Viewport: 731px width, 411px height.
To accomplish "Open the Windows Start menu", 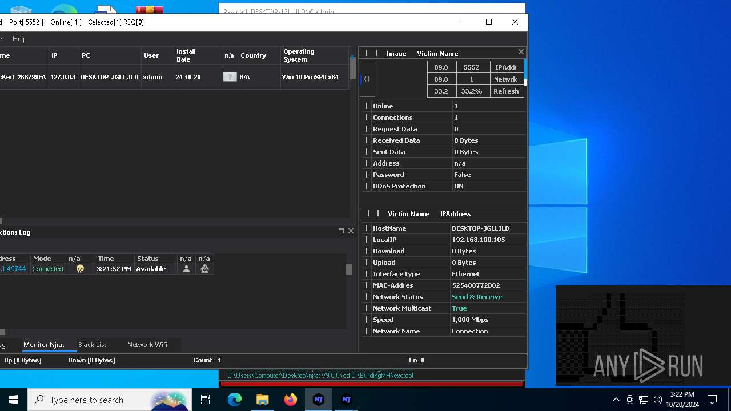I will pyautogui.click(x=14, y=400).
